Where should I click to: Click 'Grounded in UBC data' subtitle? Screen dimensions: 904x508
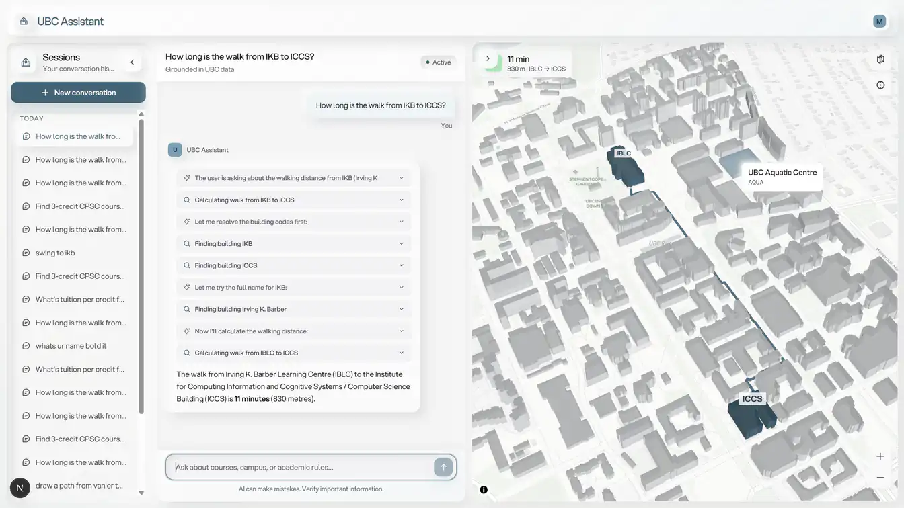point(200,69)
